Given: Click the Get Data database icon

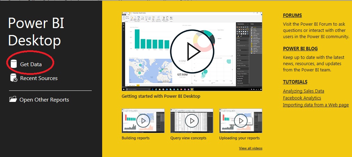Looking at the screenshot, I should pyautogui.click(x=14, y=64).
